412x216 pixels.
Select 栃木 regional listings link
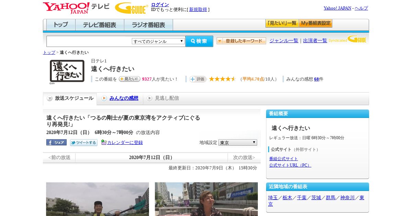tap(287, 197)
